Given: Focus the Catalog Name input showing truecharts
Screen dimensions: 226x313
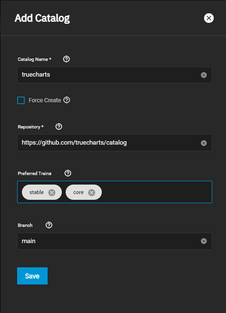Looking at the screenshot, I should coord(115,75).
